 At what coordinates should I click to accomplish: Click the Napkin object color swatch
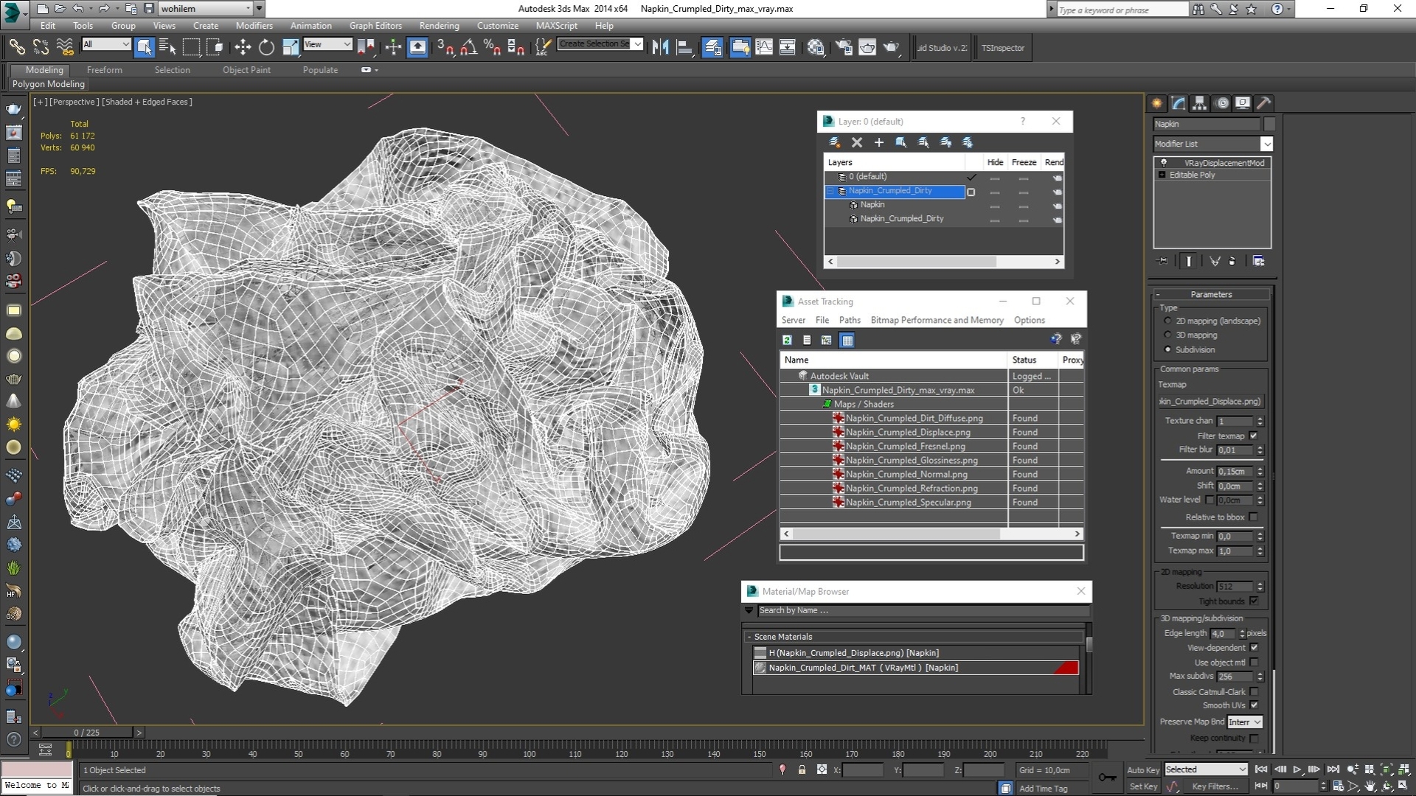[1269, 124]
